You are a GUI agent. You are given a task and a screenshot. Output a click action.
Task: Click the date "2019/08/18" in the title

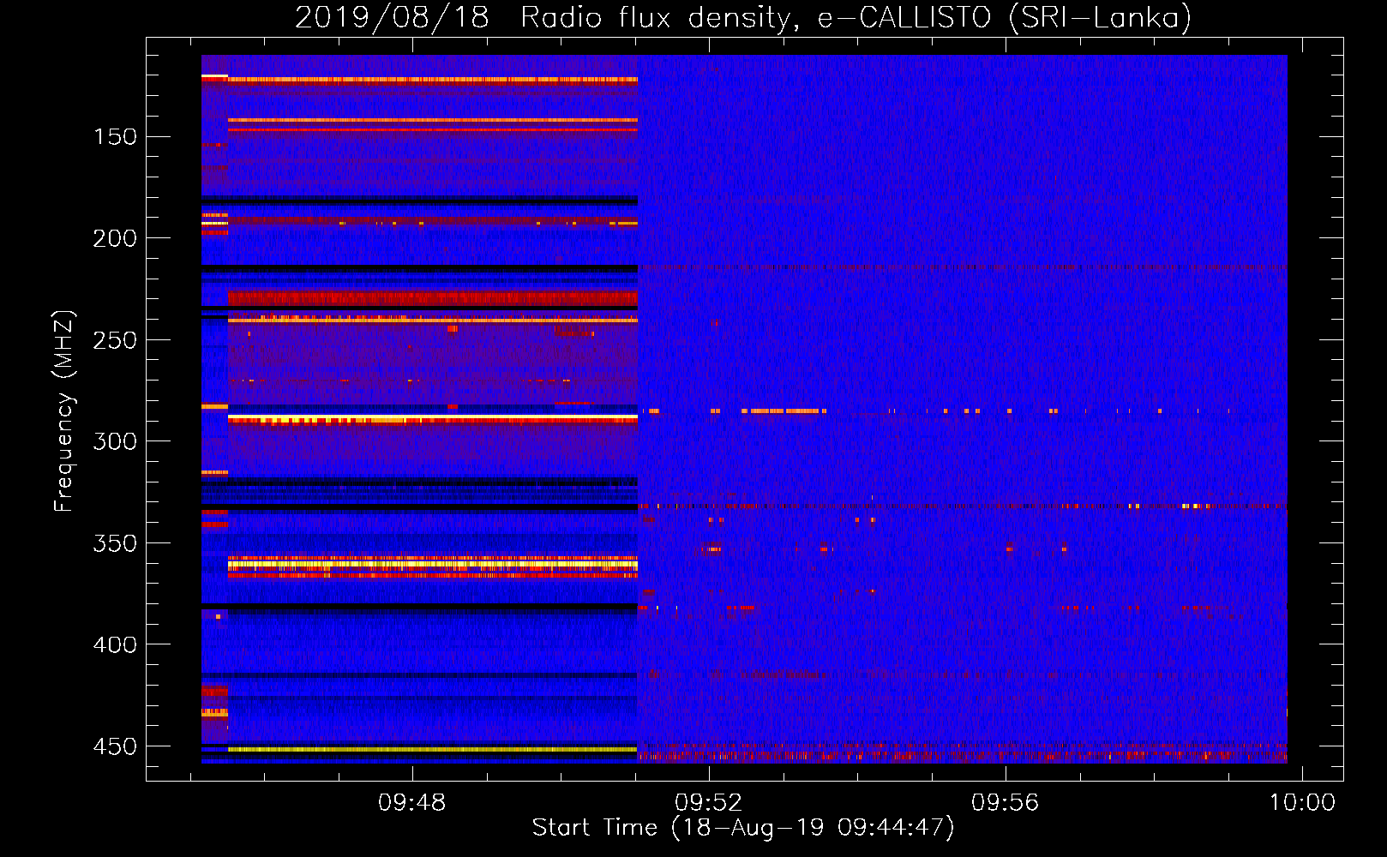(392, 17)
